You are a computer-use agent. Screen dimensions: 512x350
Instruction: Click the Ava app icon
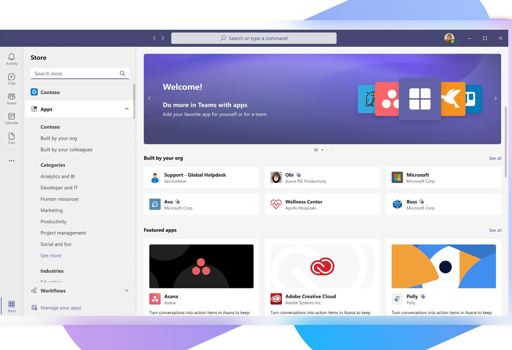(155, 204)
